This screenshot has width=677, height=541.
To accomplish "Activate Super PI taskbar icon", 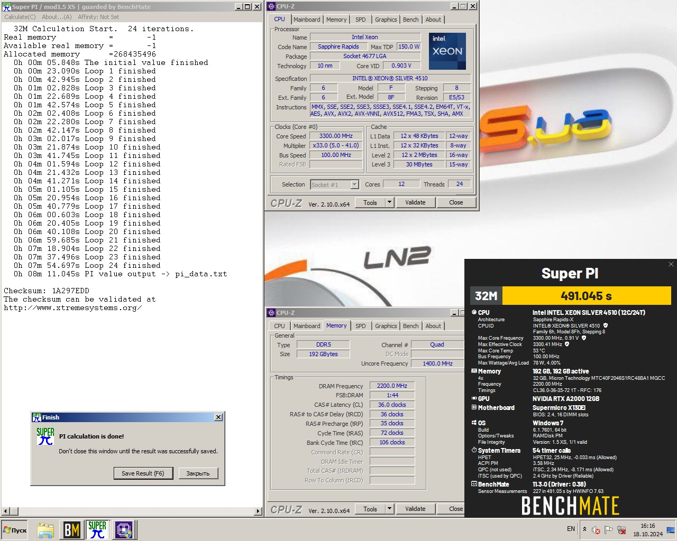I will tap(97, 530).
